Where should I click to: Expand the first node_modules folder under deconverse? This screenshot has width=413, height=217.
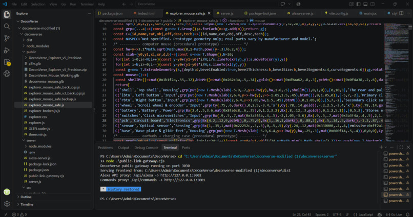coord(24,46)
